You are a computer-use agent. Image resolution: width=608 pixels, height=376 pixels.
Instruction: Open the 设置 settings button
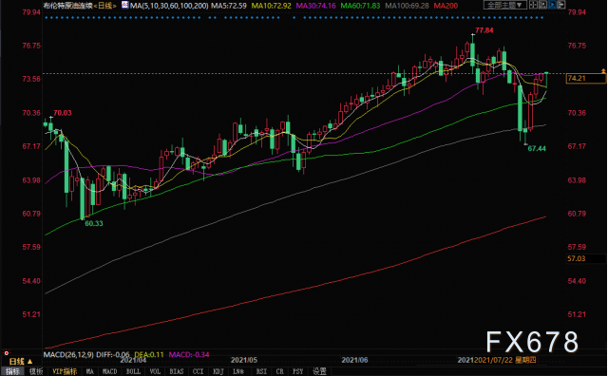319,371
